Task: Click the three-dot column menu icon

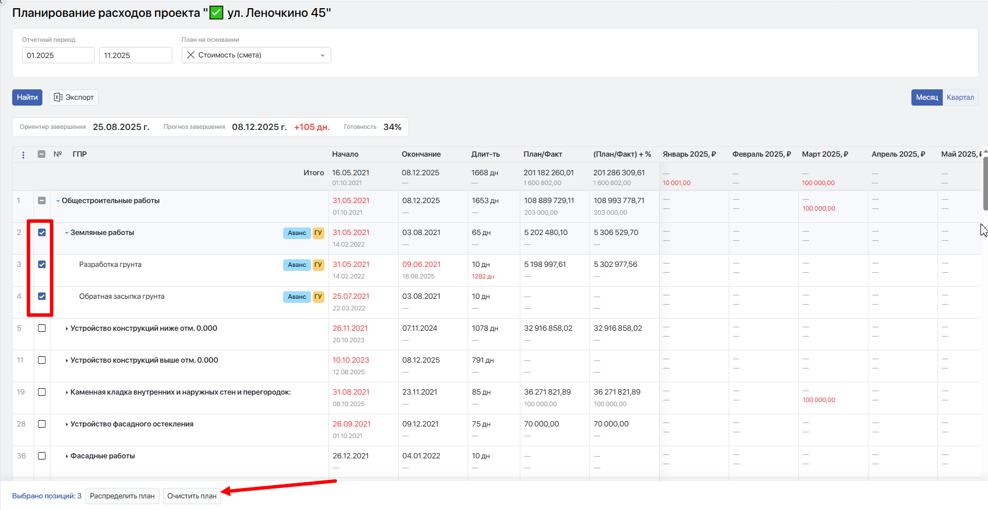Action: (23, 155)
